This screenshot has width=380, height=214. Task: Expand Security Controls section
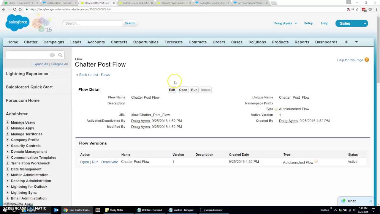(7, 146)
